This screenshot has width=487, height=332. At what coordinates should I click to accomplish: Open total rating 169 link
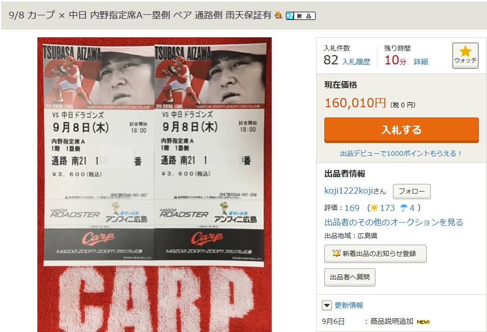click(x=352, y=208)
